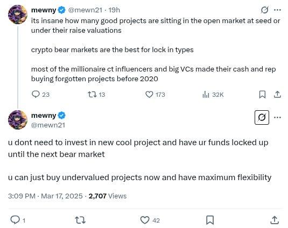Image resolution: width=288 pixels, height=228 pixels.
Task: Share the main tweet
Action: click(x=275, y=220)
